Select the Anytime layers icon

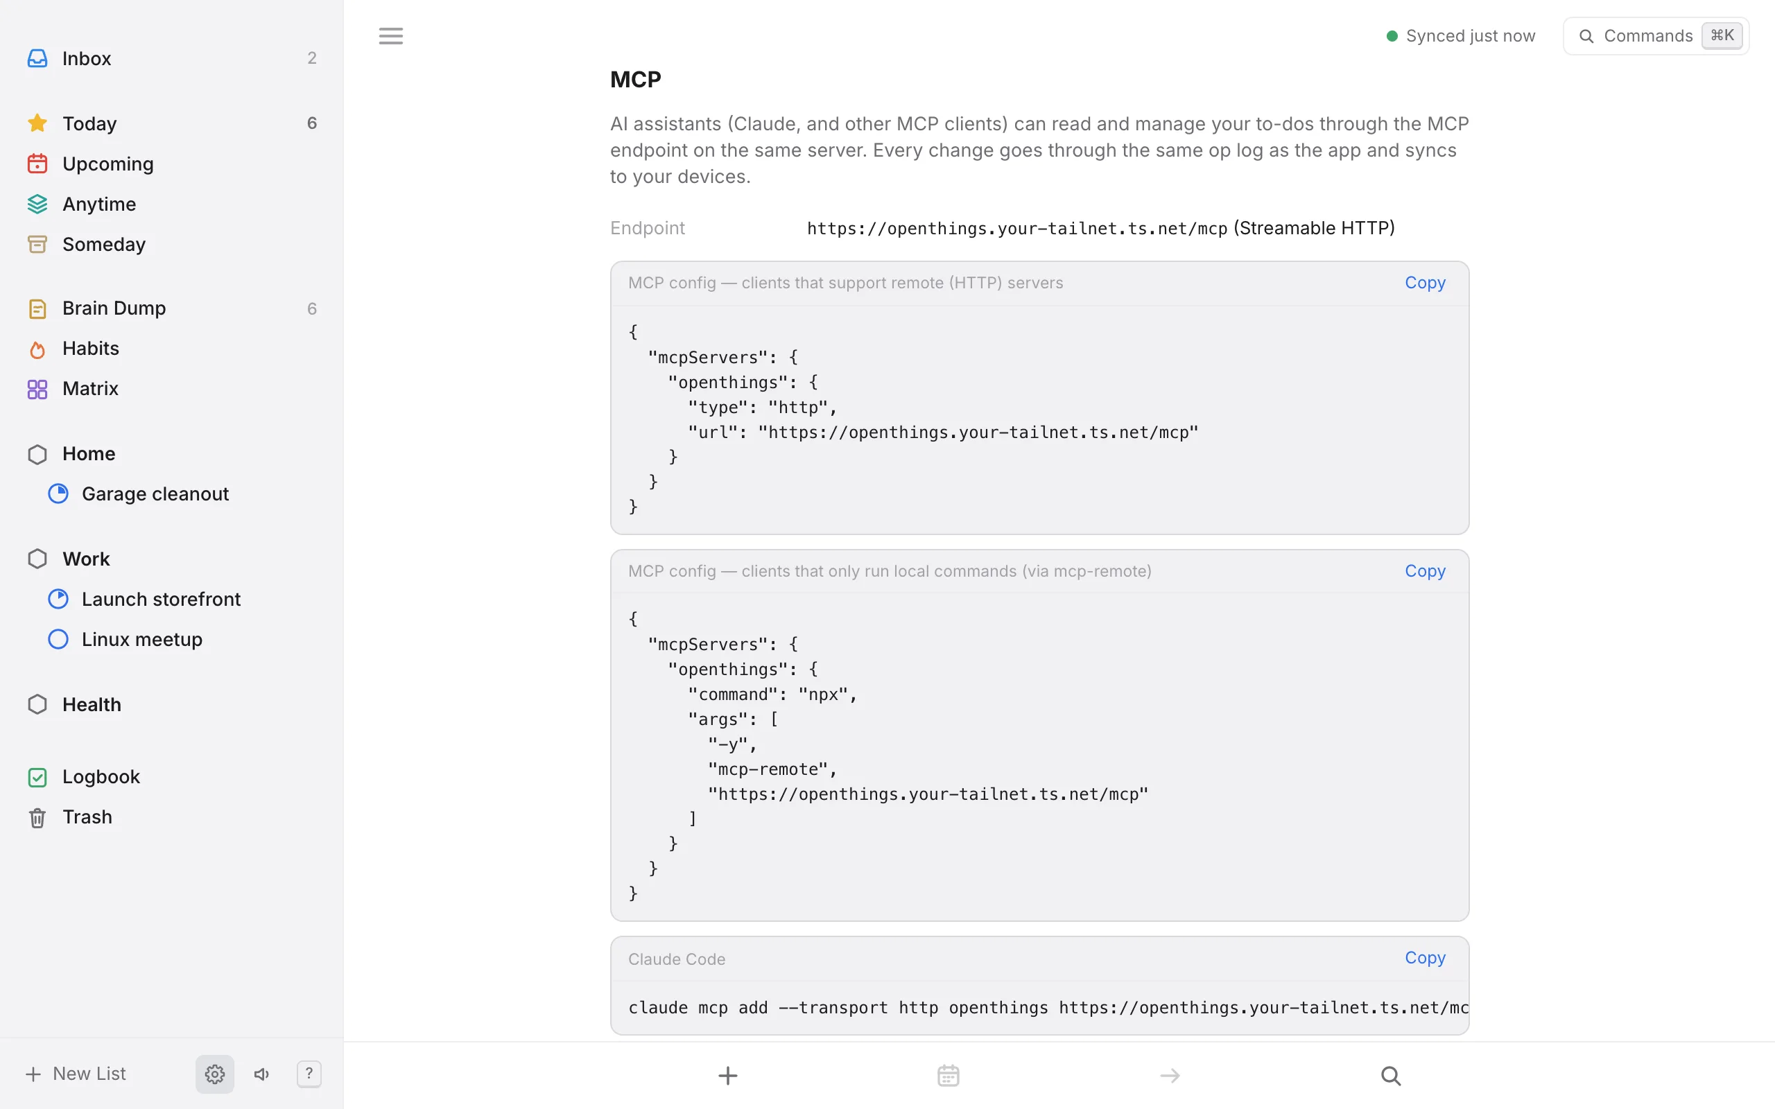[37, 204]
